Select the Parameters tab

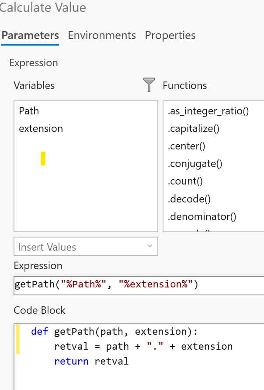[x=30, y=35]
